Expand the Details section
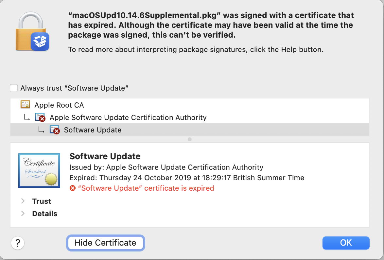 [23, 214]
